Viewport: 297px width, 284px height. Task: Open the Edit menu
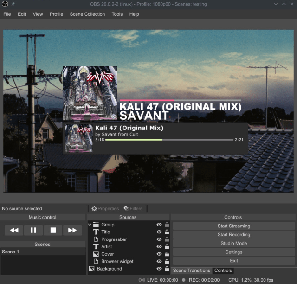(22, 14)
